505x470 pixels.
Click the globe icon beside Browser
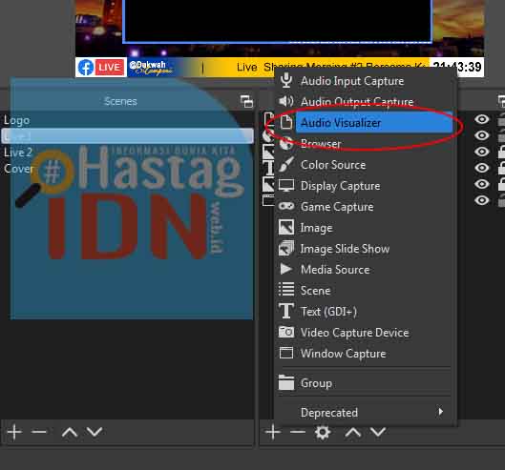[286, 143]
